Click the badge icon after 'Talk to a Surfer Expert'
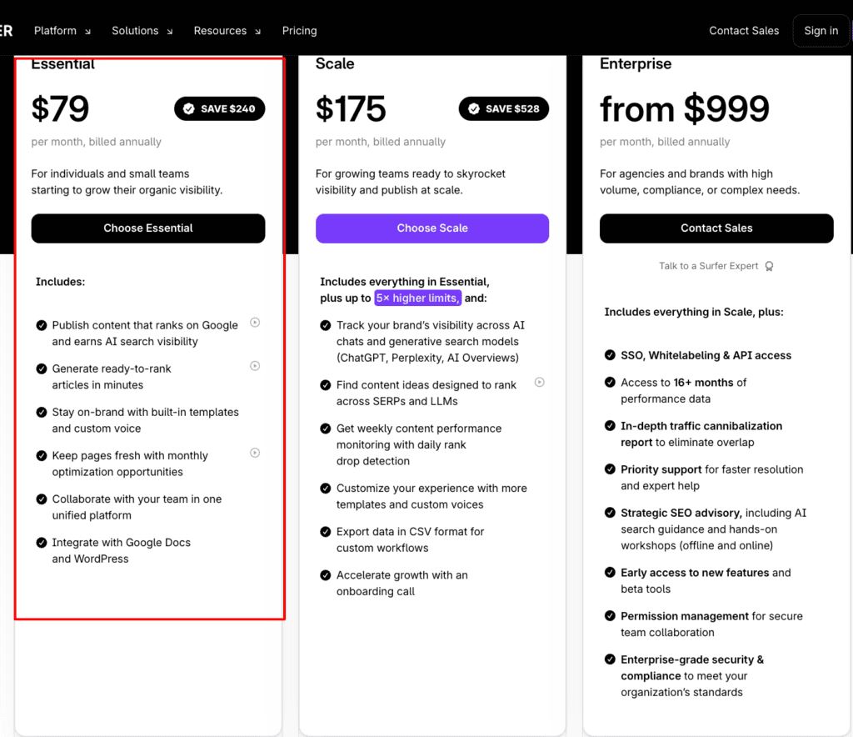853x737 pixels. coord(769,265)
